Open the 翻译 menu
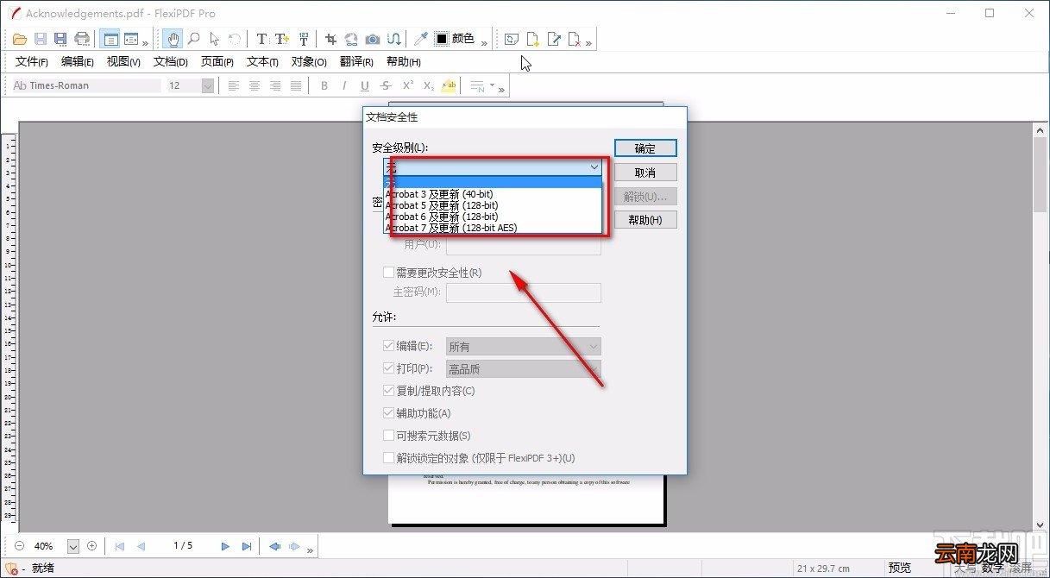 [356, 62]
